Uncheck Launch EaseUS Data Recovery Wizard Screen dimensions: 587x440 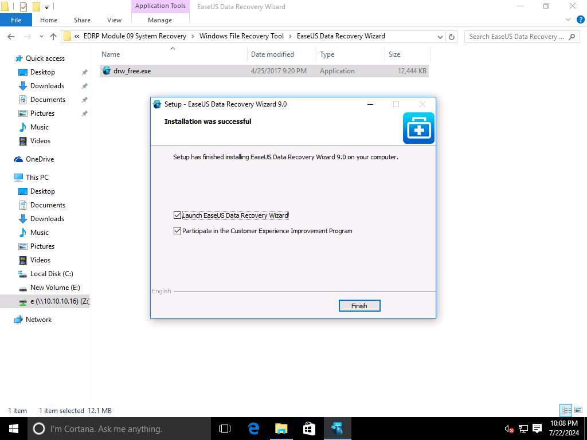click(x=178, y=215)
